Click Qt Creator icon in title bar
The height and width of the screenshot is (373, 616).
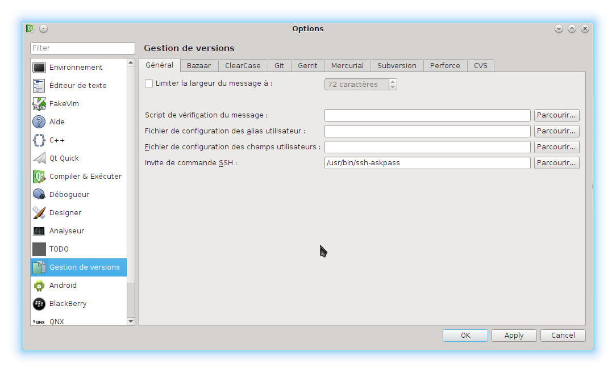(30, 28)
